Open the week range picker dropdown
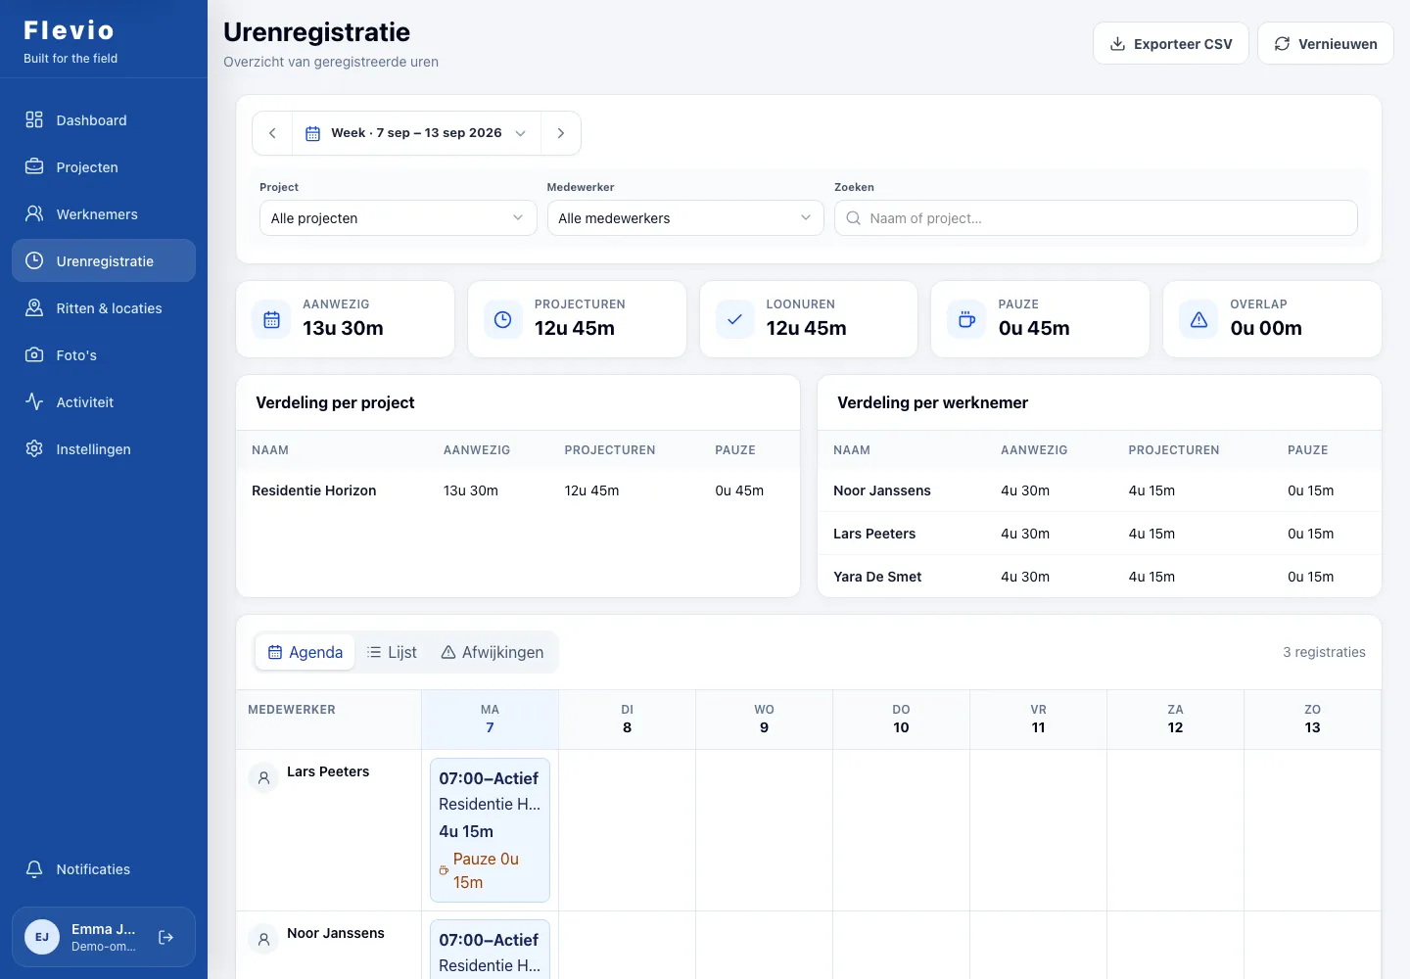The image size is (1410, 979). point(416,133)
